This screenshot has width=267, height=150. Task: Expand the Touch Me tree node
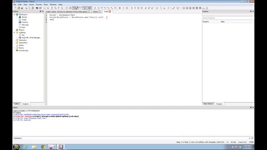17,37
